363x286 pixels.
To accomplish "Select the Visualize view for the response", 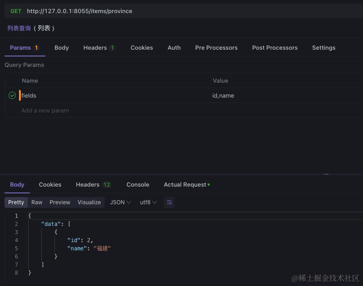I will (x=89, y=202).
